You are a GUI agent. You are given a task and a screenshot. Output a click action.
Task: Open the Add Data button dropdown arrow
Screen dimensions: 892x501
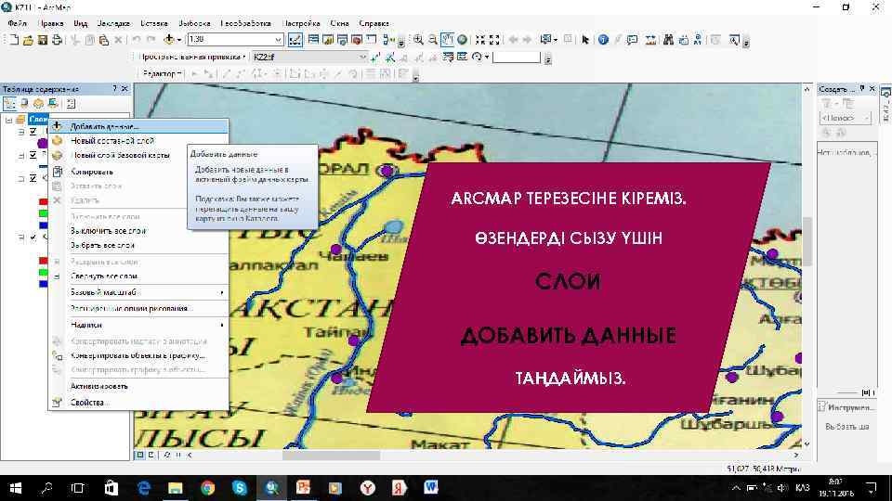point(178,39)
